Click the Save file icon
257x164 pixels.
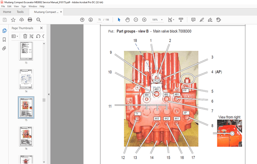click(5, 20)
